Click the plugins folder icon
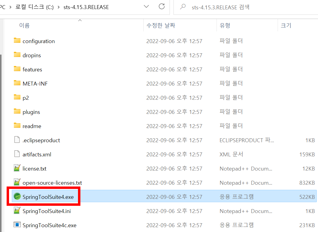Viewport: 318px width, 232px height. click(17, 112)
